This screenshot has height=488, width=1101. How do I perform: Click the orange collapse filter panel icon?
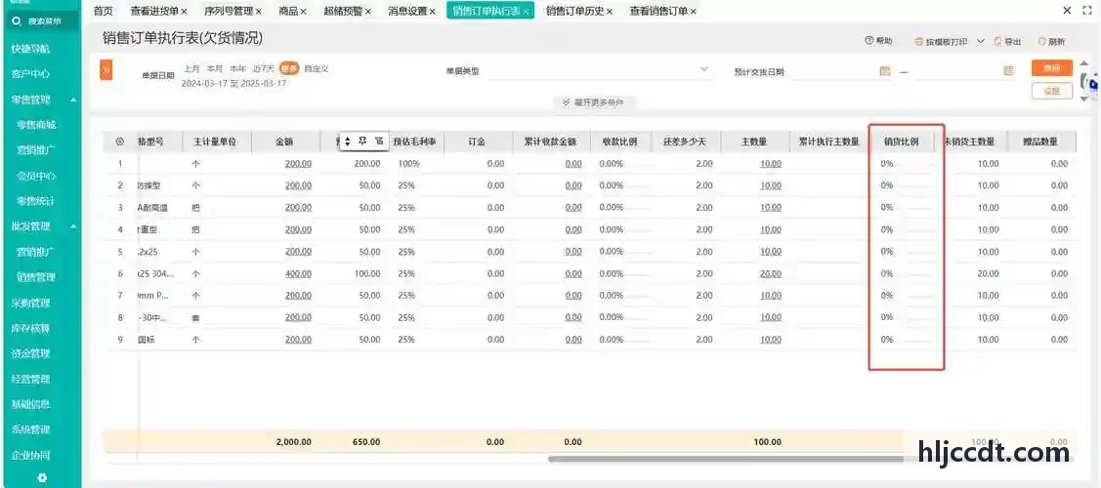point(106,70)
